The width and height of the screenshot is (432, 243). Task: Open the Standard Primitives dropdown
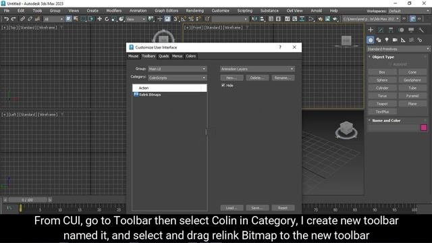point(398,49)
